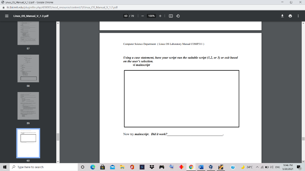Show hidden system tray icons
305x171 pixels.
tap(257, 167)
